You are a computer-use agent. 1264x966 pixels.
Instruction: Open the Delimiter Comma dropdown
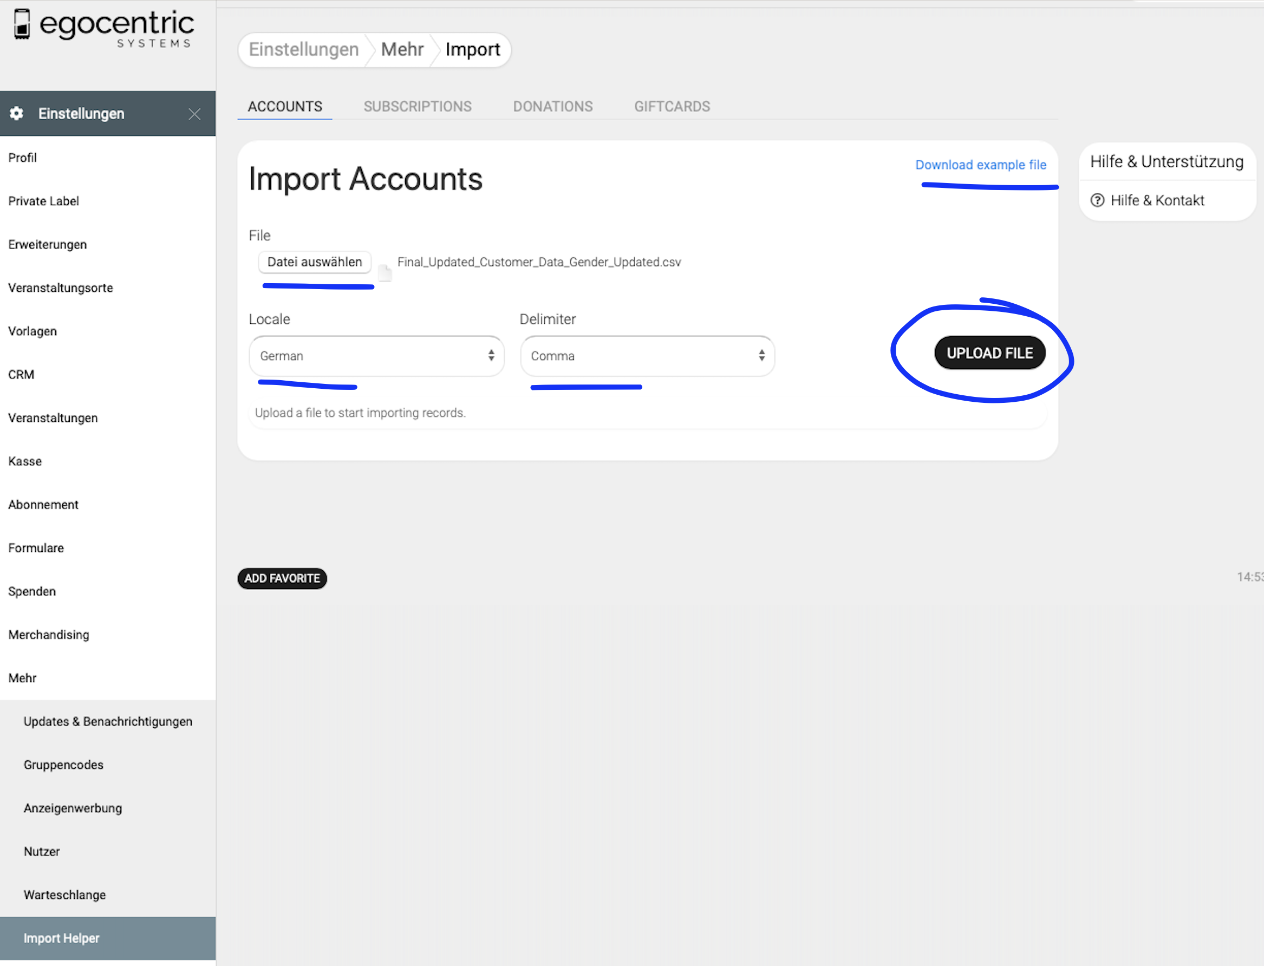tap(647, 356)
